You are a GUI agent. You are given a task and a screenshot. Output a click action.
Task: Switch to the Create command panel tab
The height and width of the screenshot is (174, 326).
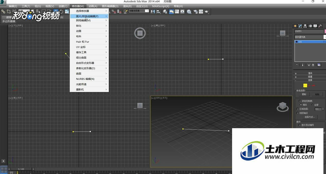coord(295,26)
